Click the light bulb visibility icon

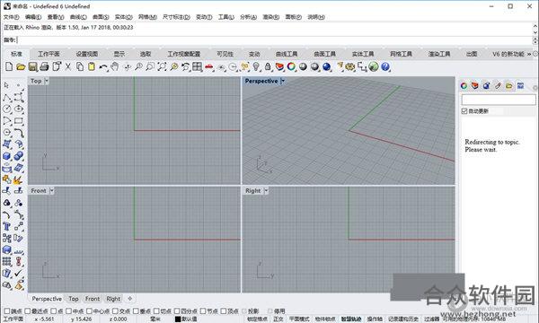tap(256, 66)
